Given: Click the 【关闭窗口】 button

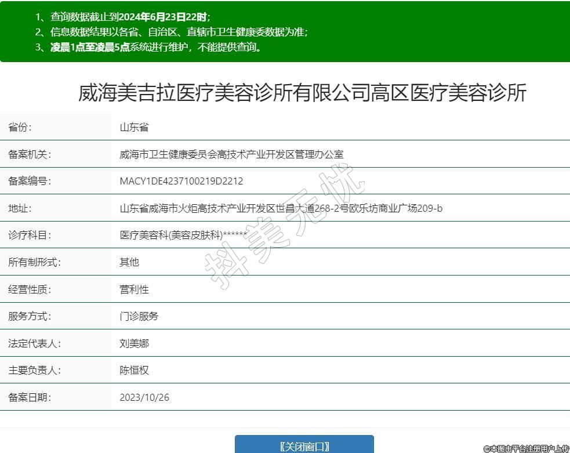Looking at the screenshot, I should 304,445.
